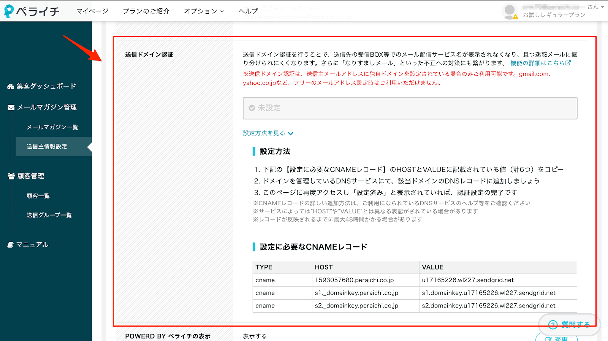The width and height of the screenshot is (608, 341).
Task: Click the 質問する help button
Action: click(569, 324)
